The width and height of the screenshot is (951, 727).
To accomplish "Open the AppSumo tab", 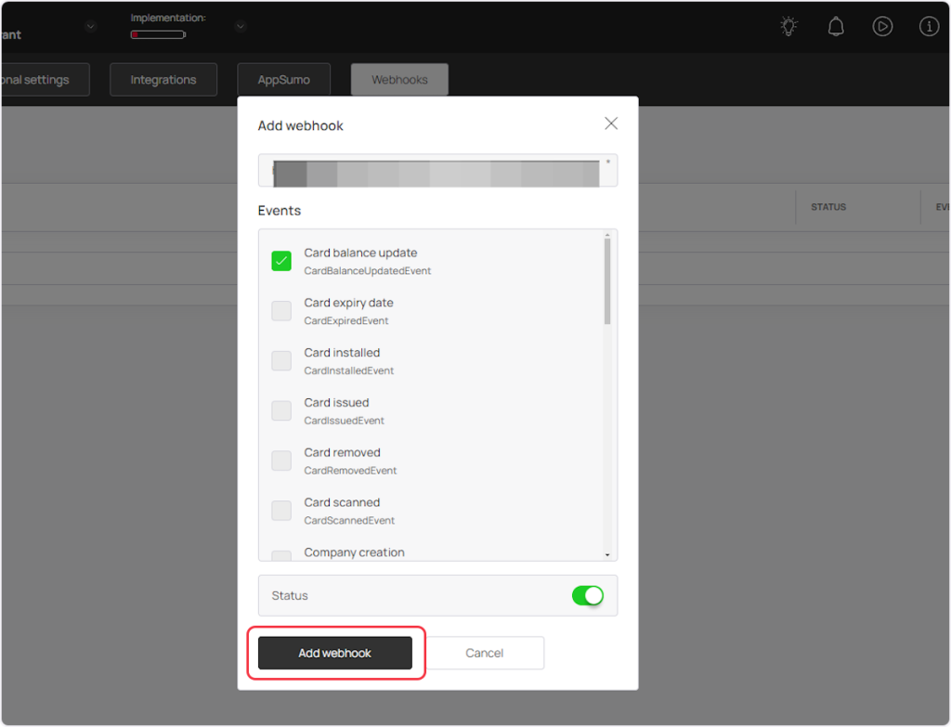I will [283, 80].
